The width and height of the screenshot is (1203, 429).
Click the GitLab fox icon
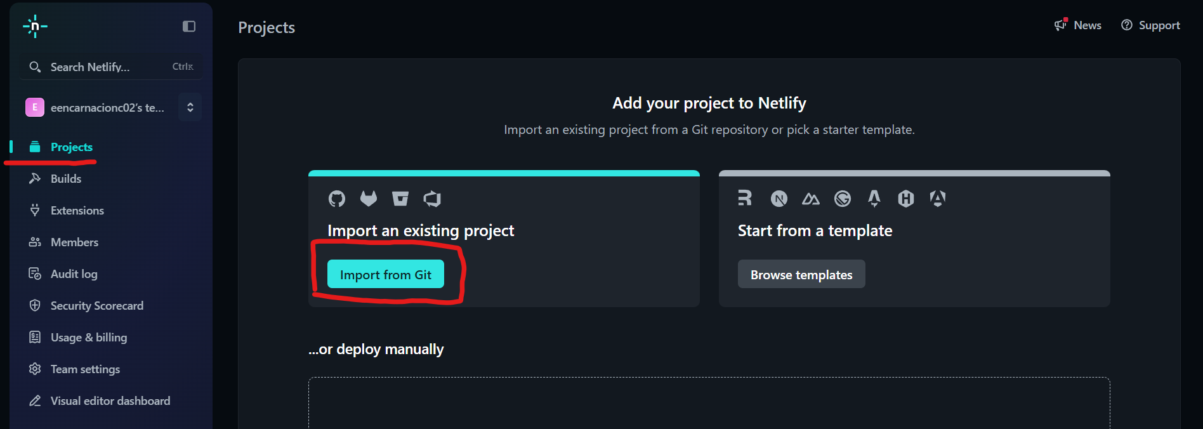369,199
